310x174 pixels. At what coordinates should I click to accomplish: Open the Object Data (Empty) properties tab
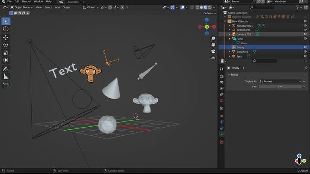(222, 134)
